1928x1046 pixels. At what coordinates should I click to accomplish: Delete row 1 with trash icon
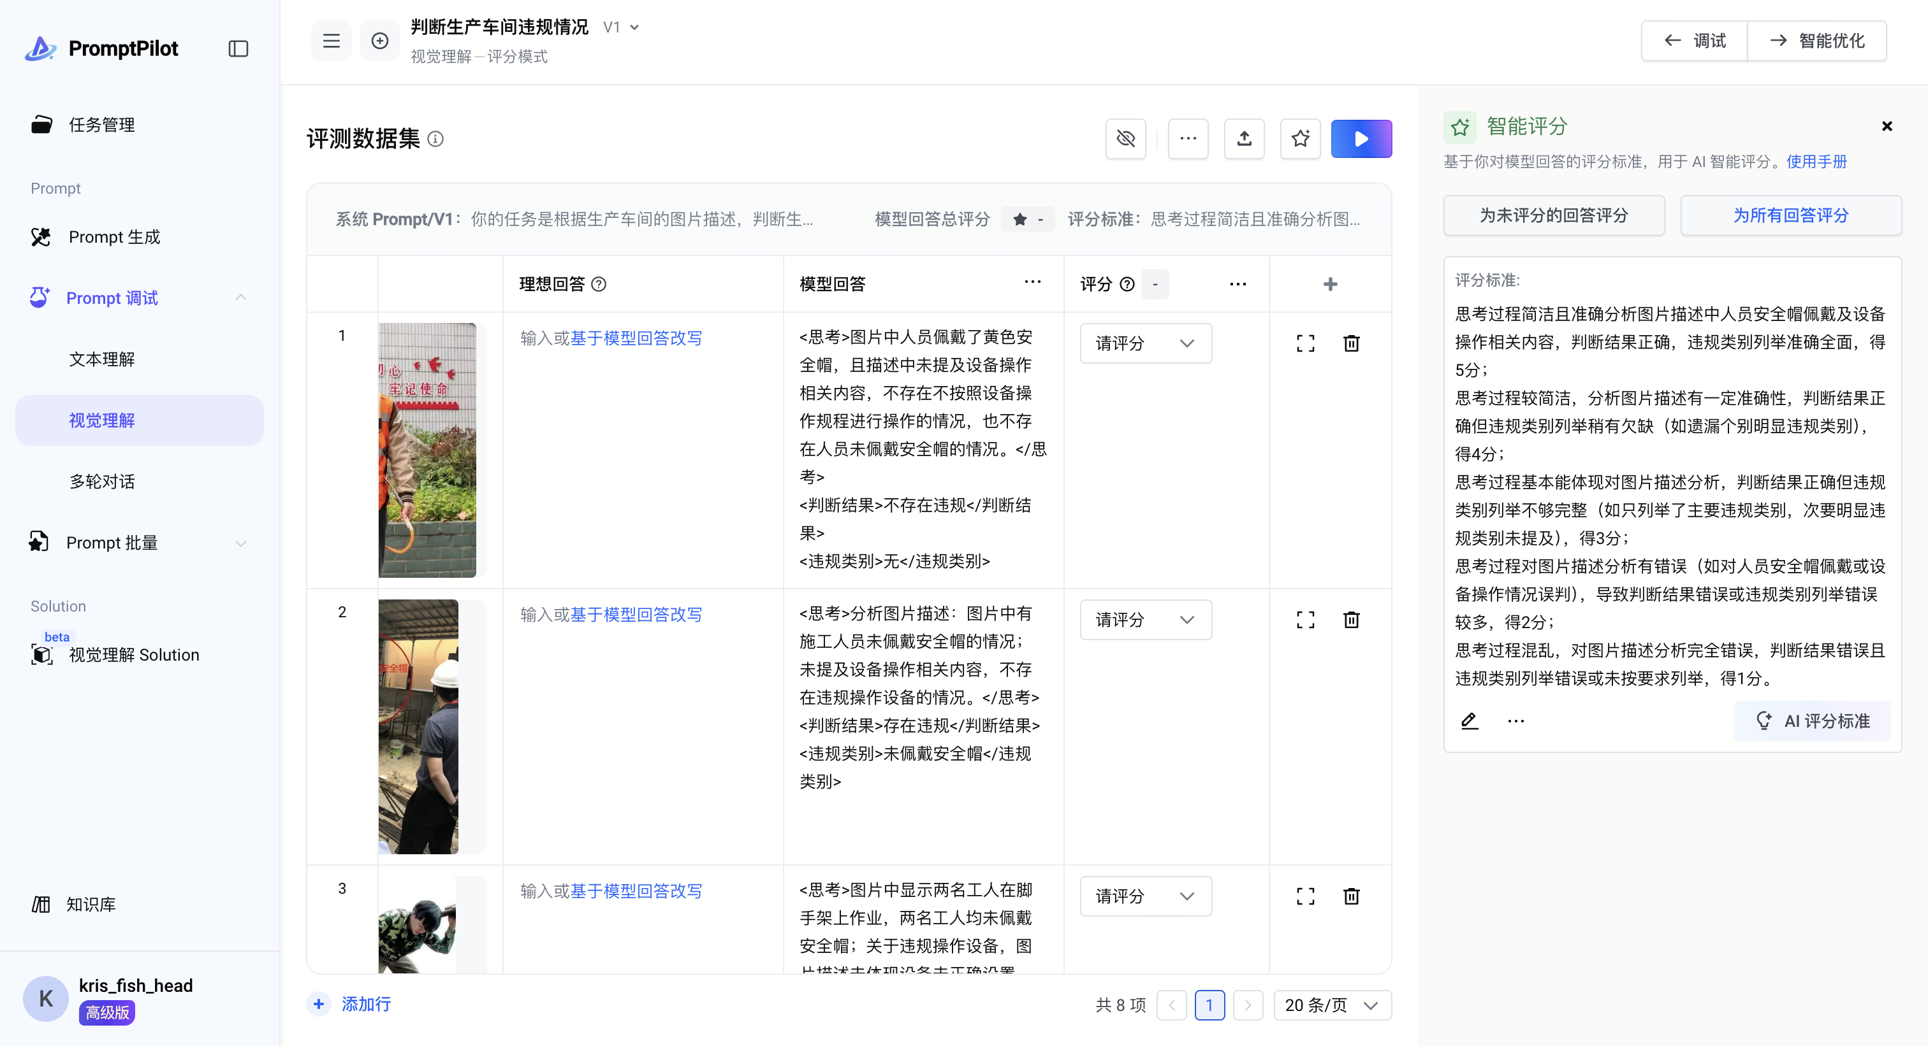[1351, 343]
